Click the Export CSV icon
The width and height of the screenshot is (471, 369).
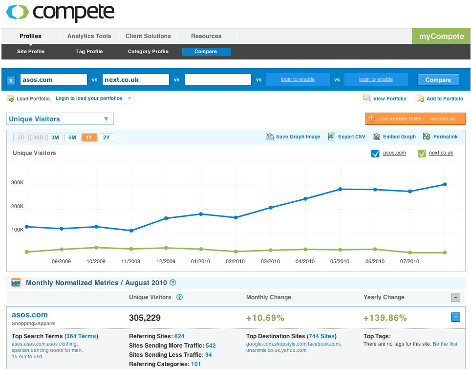[x=331, y=136]
